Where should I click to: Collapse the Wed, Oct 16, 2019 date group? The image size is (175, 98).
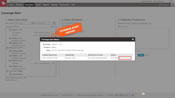(x=7, y=48)
